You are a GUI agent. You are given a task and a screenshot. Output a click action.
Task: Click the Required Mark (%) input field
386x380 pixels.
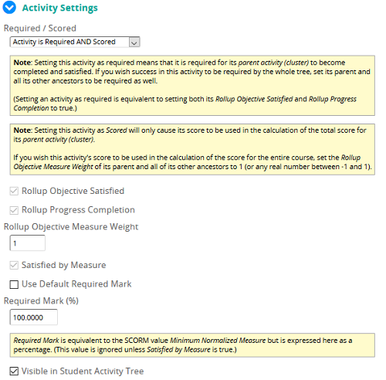pyautogui.click(x=34, y=317)
